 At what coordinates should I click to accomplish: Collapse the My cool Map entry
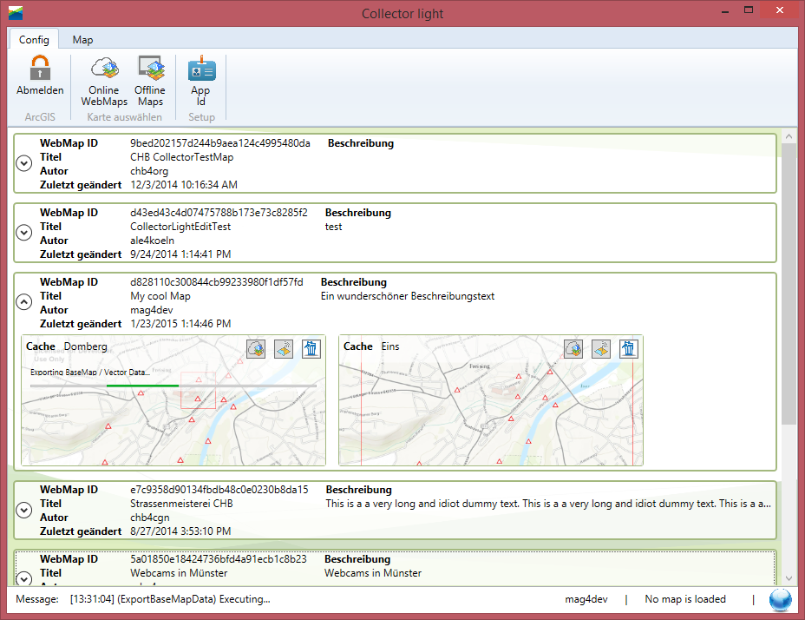[x=24, y=302]
